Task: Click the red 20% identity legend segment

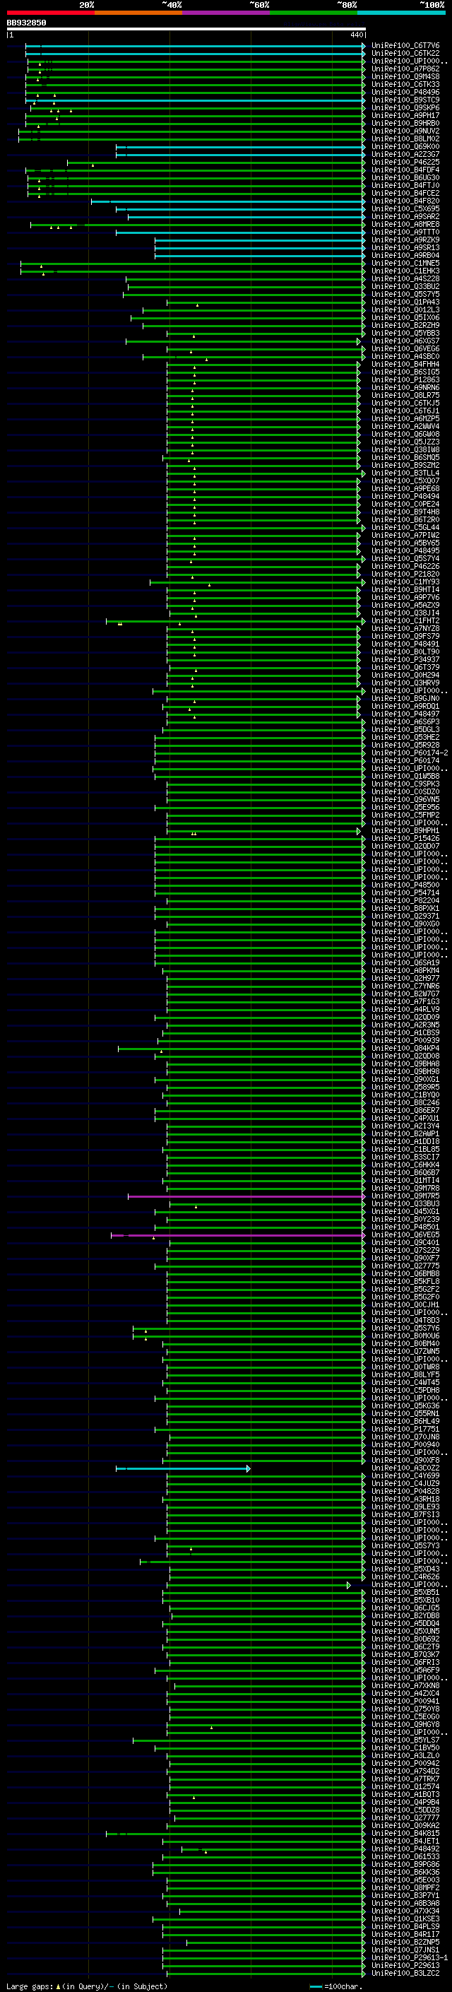Action: tap(50, 13)
